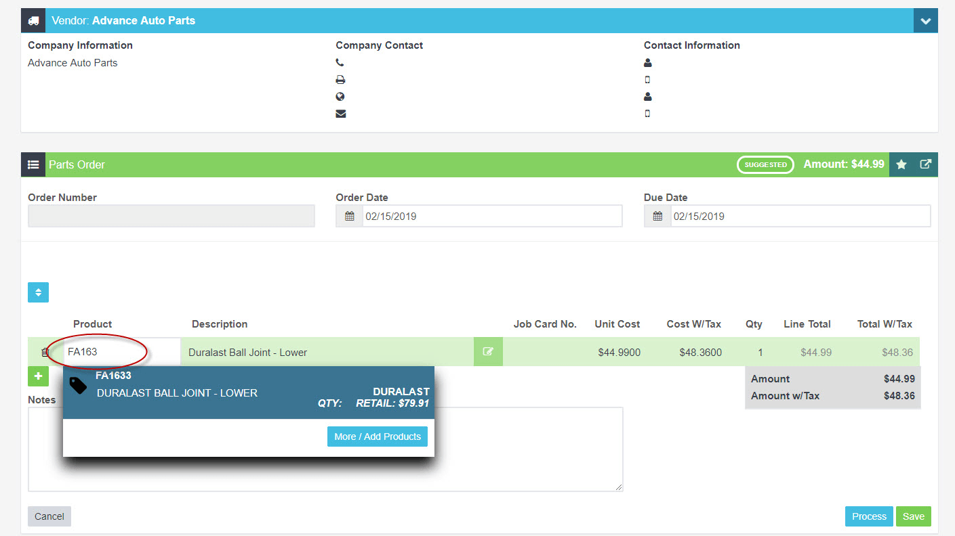Edit the line description with the pencil icon
Image resolution: width=955 pixels, height=536 pixels.
point(488,352)
